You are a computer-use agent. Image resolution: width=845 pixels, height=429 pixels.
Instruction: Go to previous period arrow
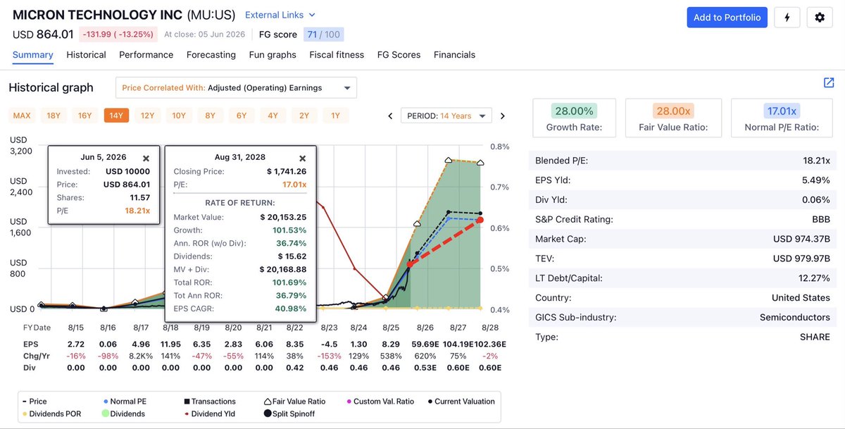[391, 116]
